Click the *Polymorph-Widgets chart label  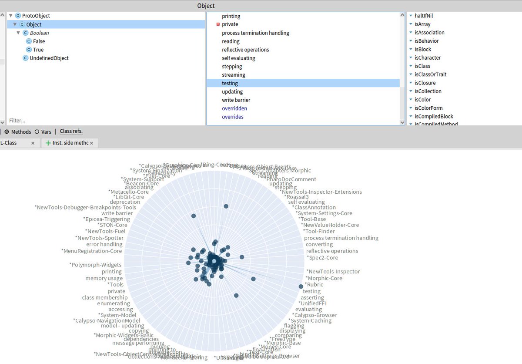(96, 265)
